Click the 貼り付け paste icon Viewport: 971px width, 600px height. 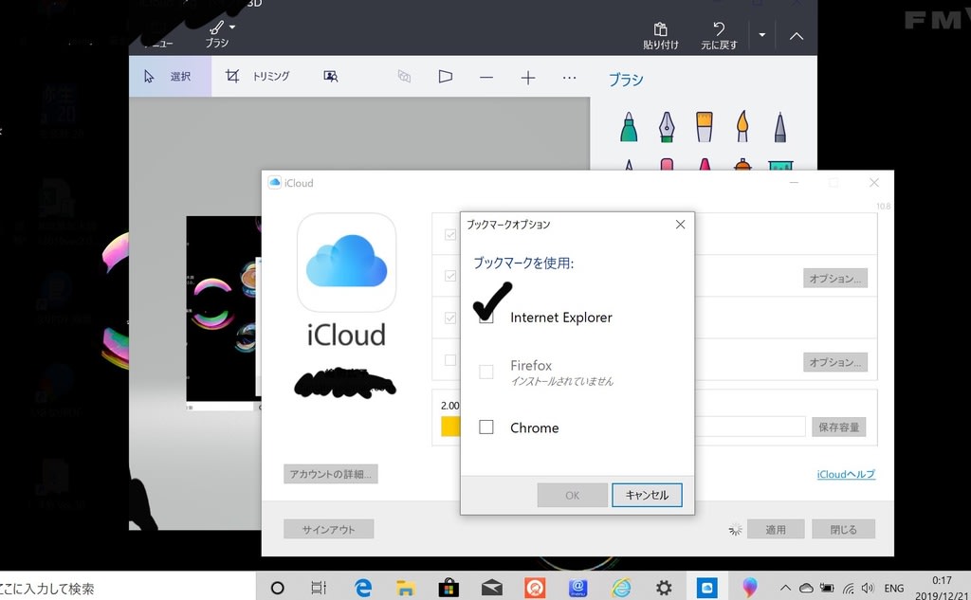(x=661, y=35)
